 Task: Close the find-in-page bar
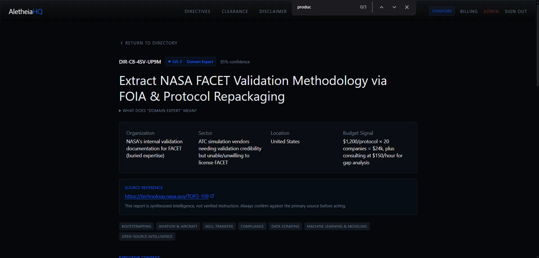click(407, 7)
